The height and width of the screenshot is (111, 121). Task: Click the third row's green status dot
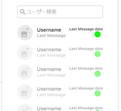coord(98,74)
